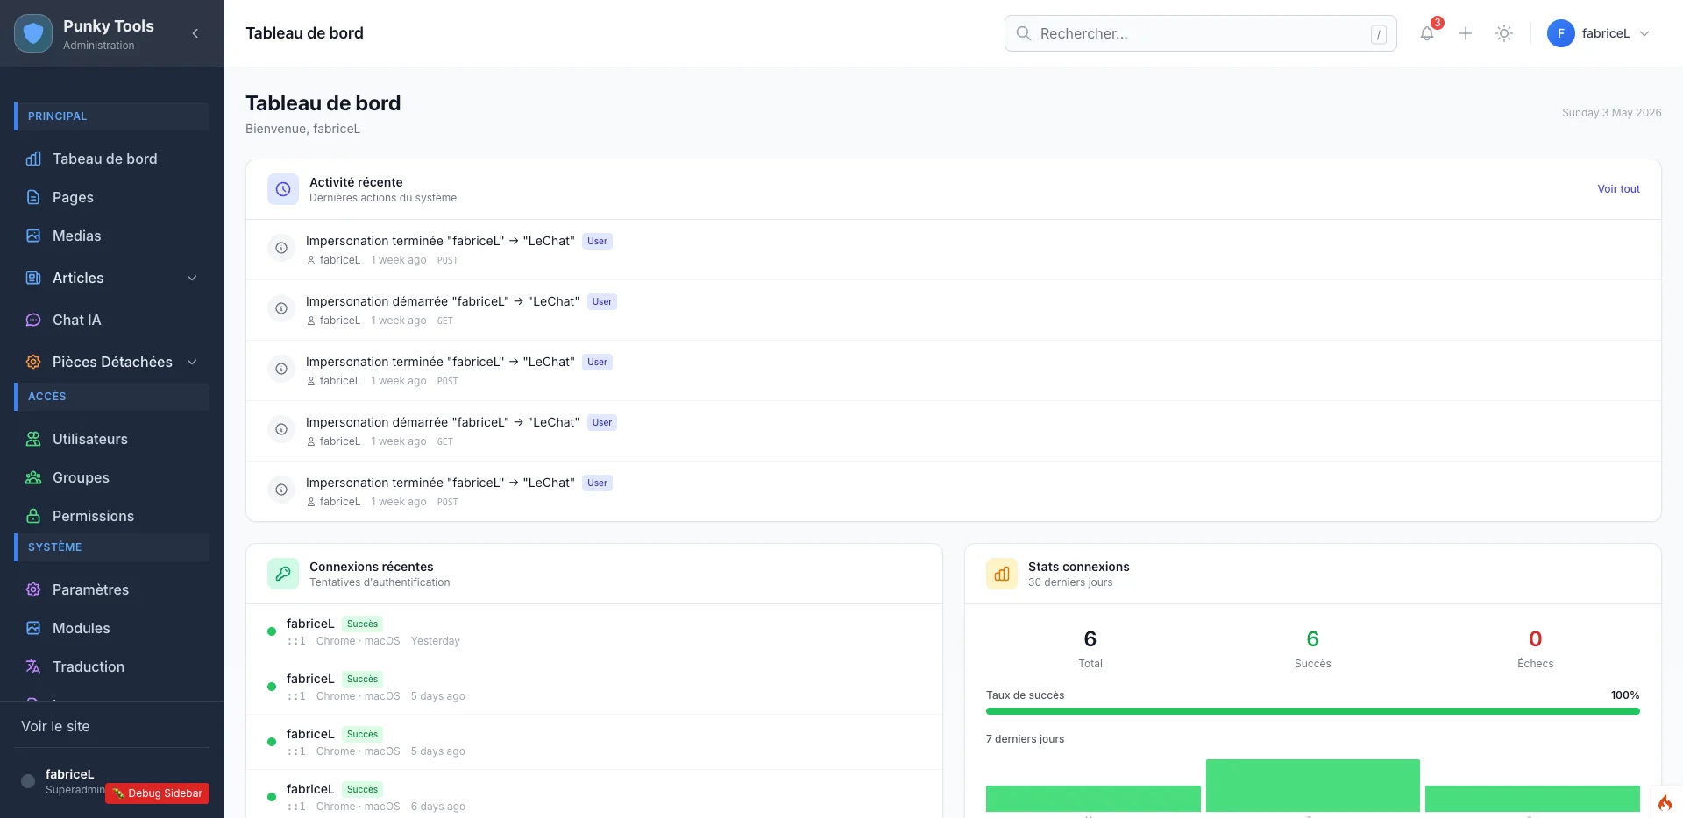Open Tabeau de bord in sidebar
Screen dimensions: 1683x818
click(112, 159)
